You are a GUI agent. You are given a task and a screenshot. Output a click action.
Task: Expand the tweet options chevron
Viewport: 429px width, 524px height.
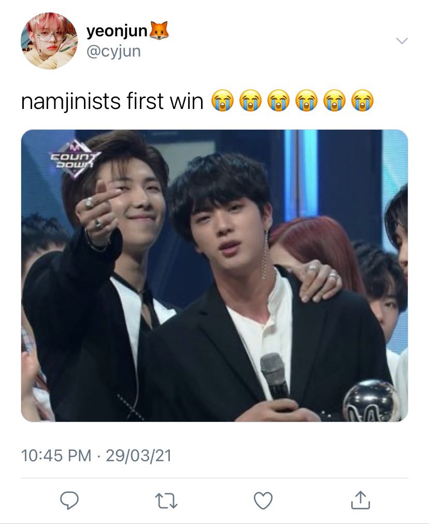[402, 41]
